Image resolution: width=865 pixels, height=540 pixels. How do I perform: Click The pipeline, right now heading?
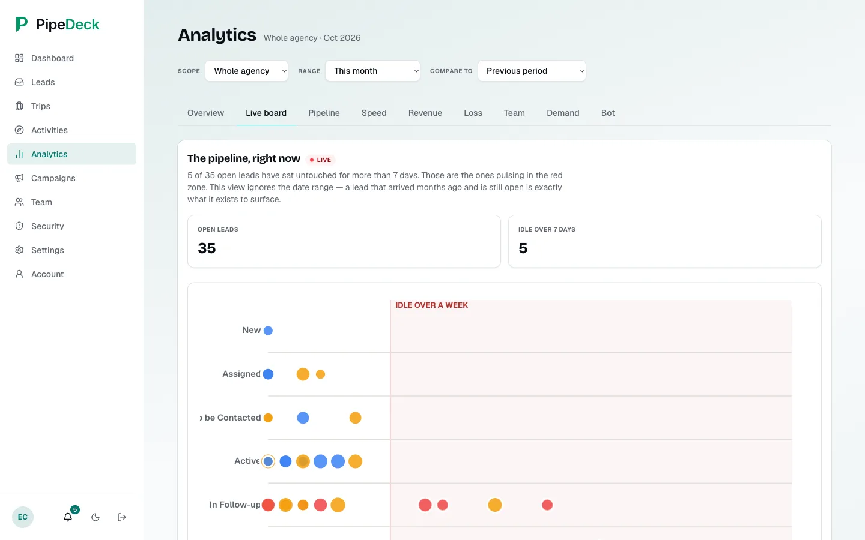(244, 158)
